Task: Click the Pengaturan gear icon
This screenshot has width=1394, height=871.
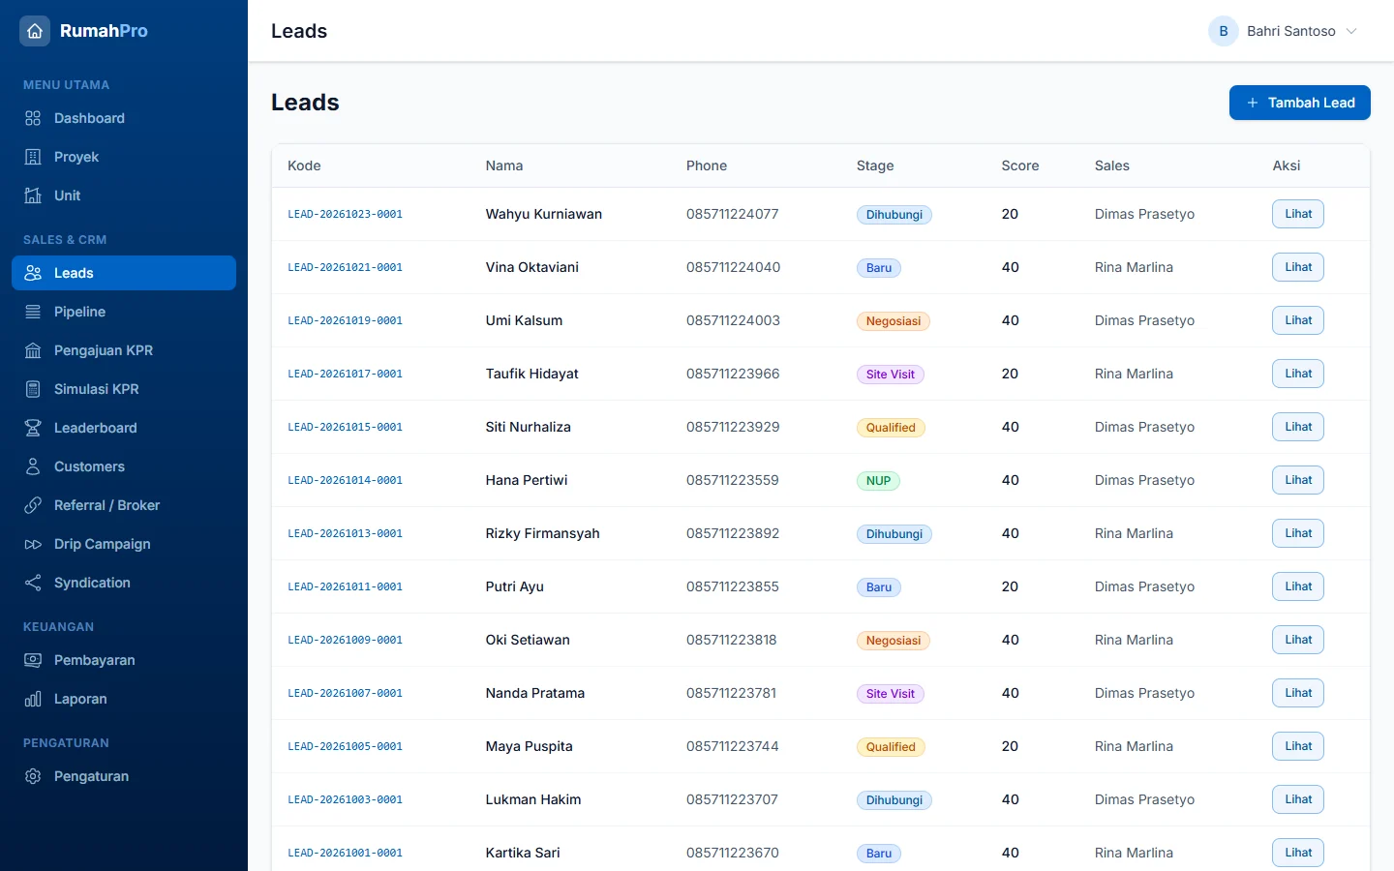Action: (33, 776)
